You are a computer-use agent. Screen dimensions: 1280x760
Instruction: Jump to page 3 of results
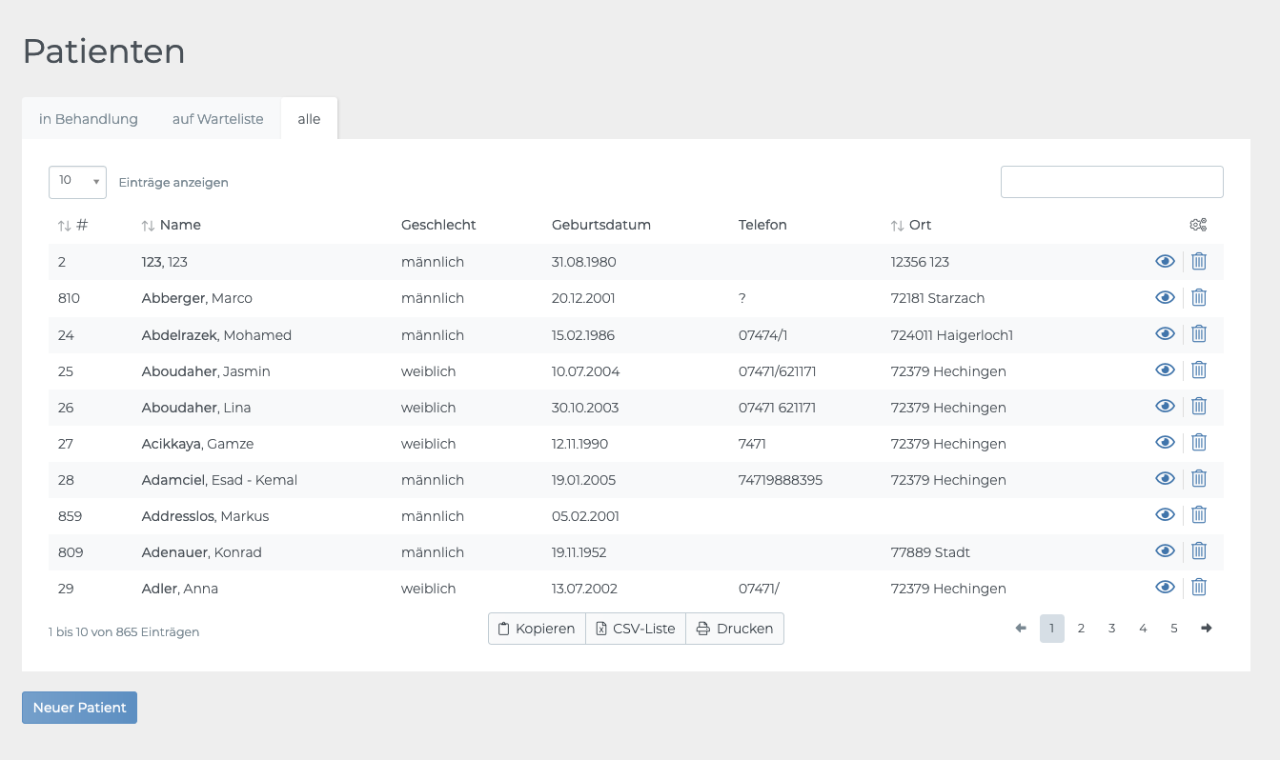click(1111, 629)
